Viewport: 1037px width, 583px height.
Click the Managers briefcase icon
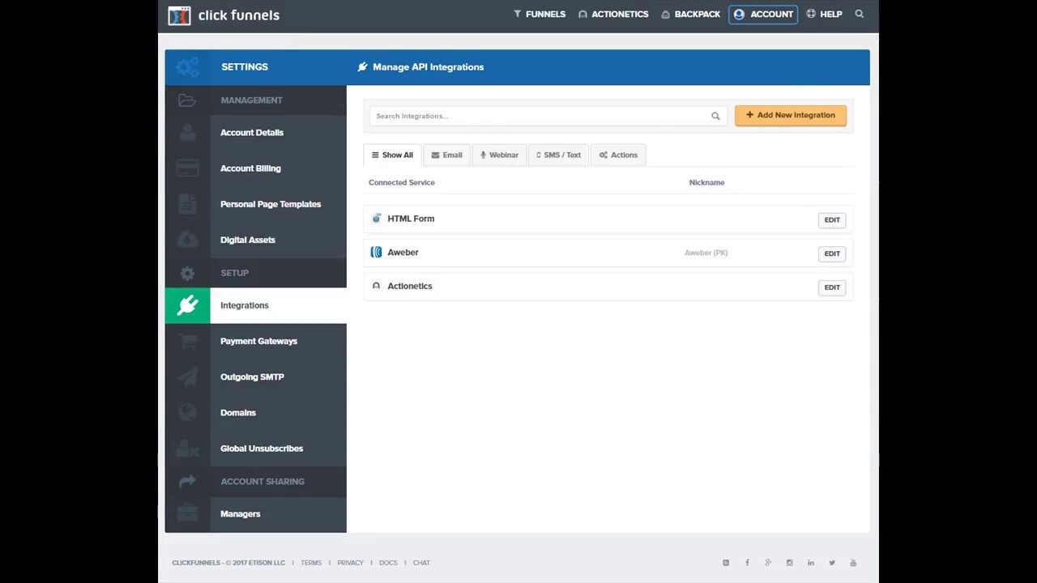point(187,513)
